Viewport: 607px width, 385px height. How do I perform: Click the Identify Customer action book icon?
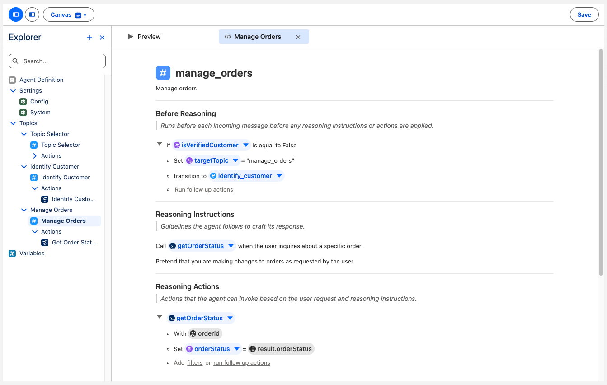[44, 199]
